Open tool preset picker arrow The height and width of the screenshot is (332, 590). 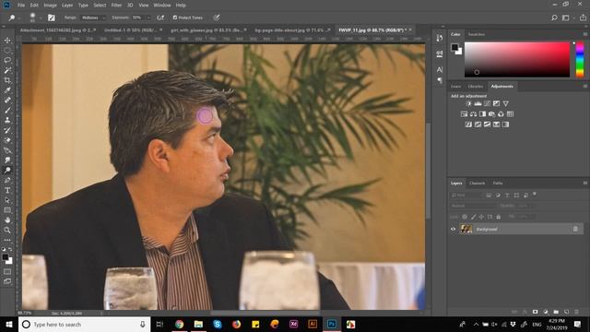[x=18, y=18]
